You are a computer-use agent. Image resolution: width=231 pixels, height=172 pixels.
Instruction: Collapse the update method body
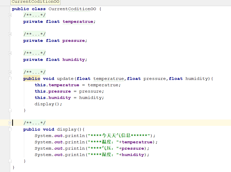(10, 79)
